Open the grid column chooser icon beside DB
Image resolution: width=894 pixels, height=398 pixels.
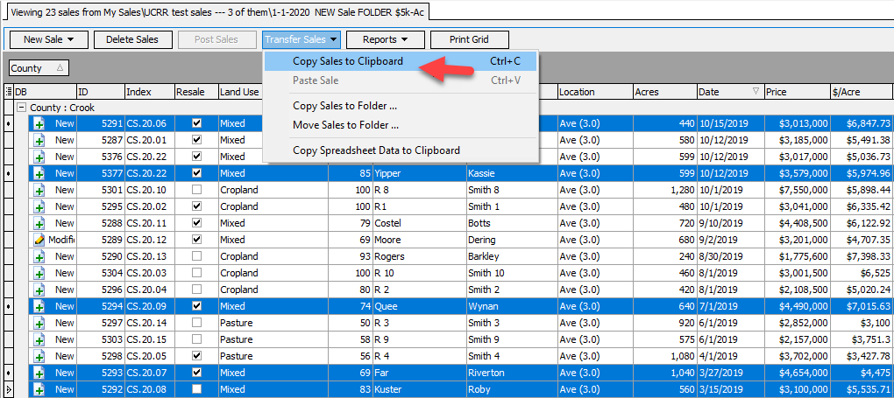pyautogui.click(x=9, y=92)
